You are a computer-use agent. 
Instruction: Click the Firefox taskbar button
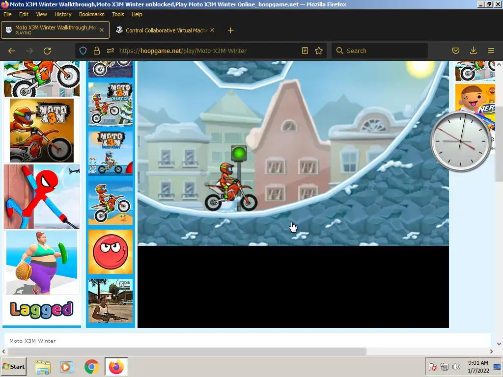point(116,367)
